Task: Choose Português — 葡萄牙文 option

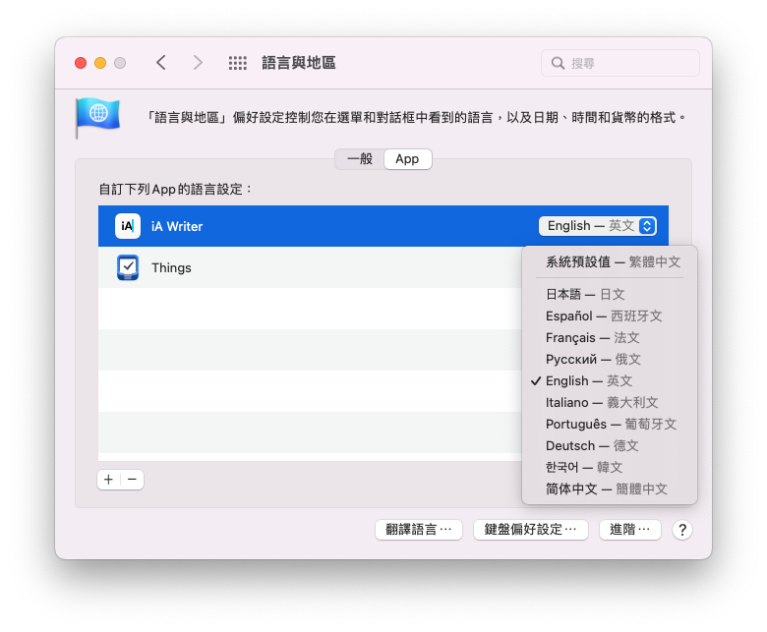Action: click(610, 424)
